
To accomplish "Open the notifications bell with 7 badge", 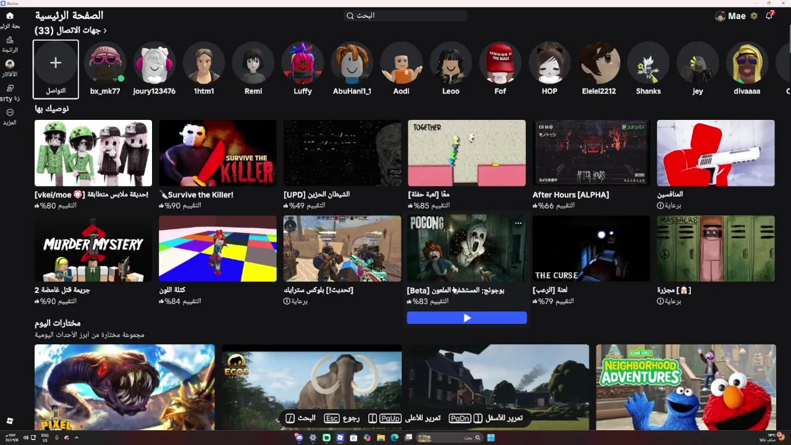I will pyautogui.click(x=769, y=15).
